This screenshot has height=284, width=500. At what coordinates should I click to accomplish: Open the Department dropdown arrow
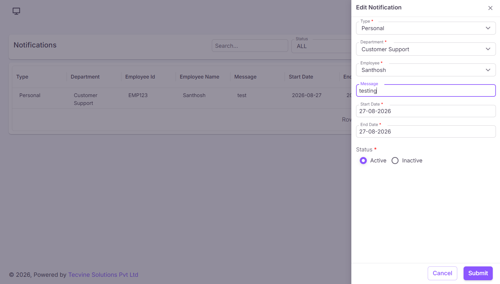coord(488,49)
